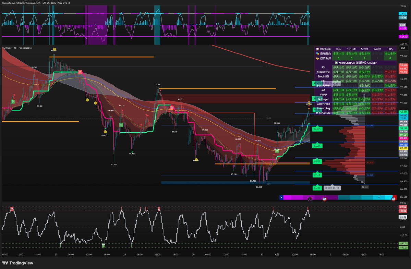Click the yellow 89.117 price axis label
This screenshot has height=269, width=411.
pyautogui.click(x=403, y=148)
